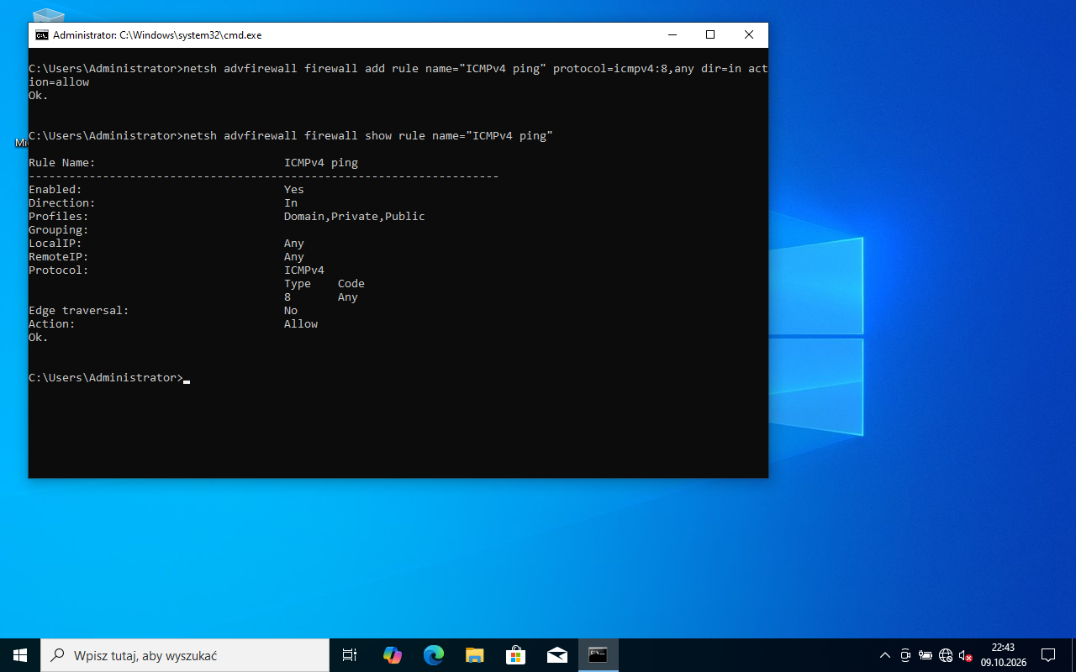Open File Explorer from the taskbar

[474, 655]
